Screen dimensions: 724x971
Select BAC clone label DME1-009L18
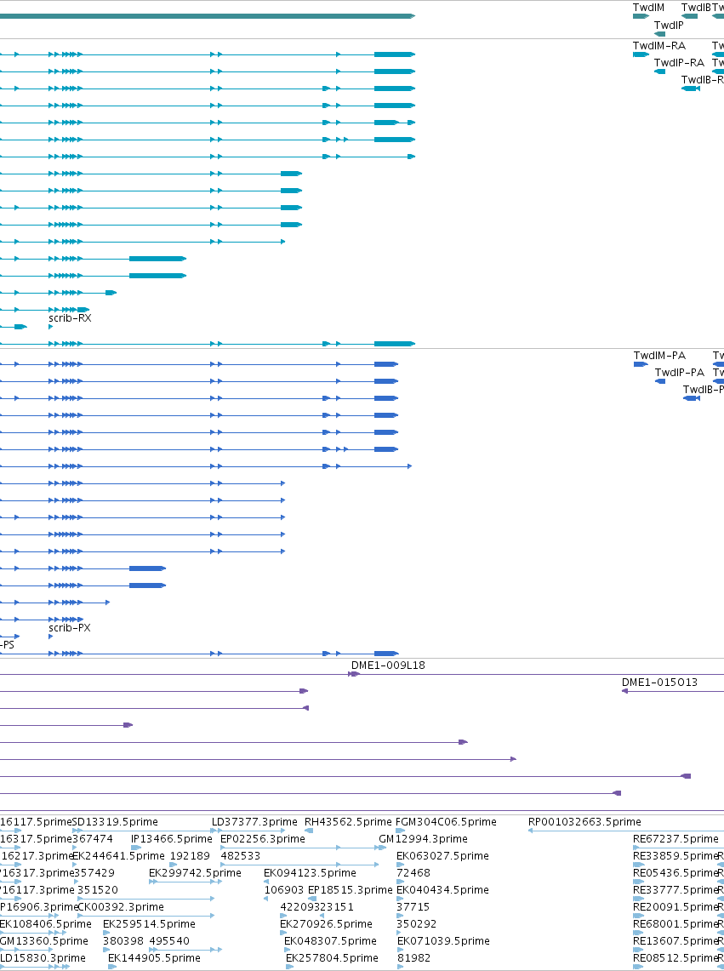(x=388, y=665)
